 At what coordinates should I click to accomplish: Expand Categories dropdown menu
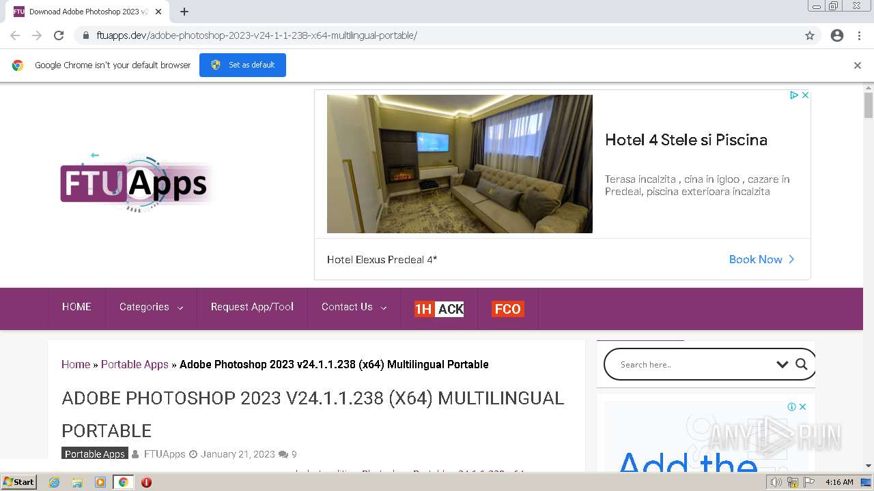pyautogui.click(x=151, y=308)
